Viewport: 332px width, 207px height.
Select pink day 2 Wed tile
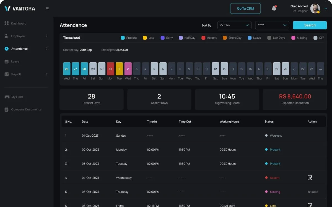[x=128, y=69]
